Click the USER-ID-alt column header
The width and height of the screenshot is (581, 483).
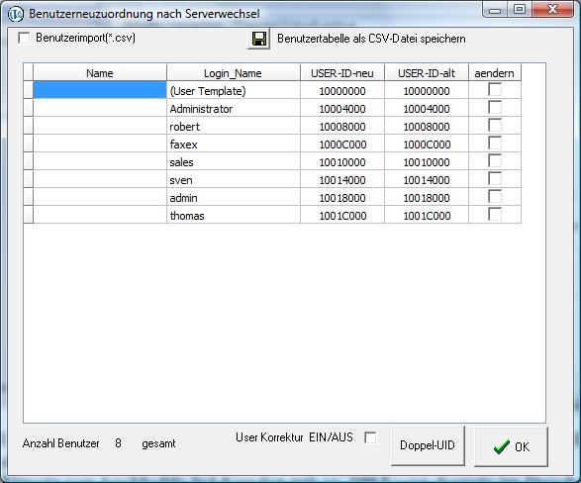tap(427, 73)
